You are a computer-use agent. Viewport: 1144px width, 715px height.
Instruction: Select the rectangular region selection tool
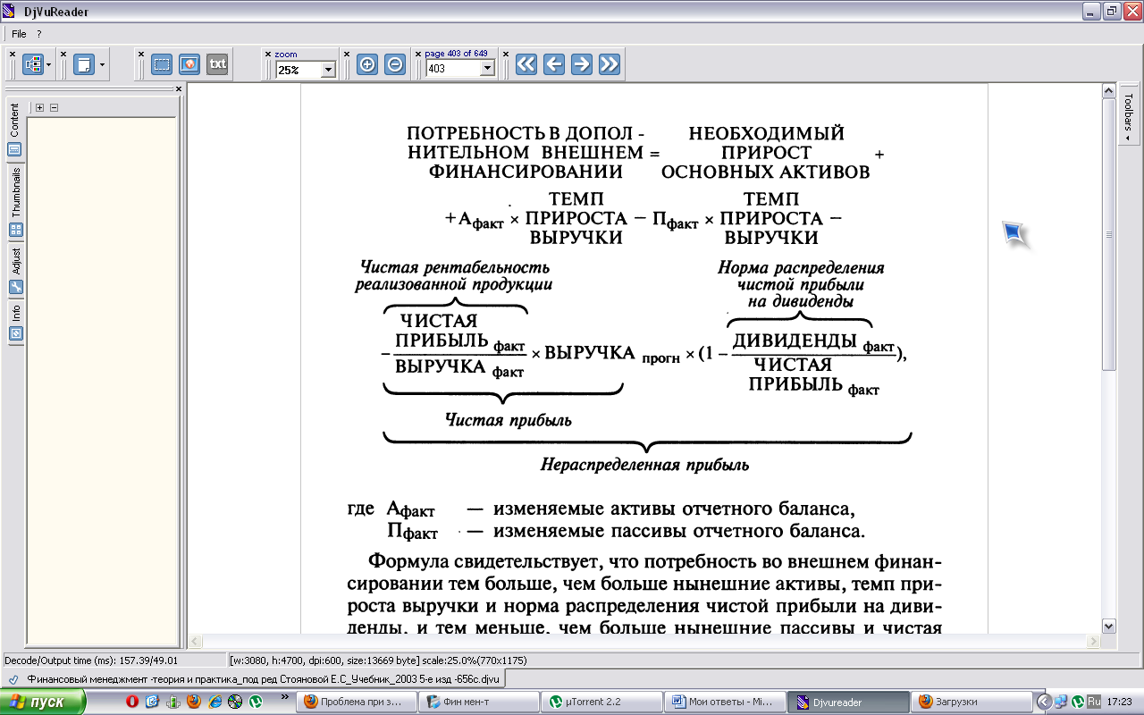[x=162, y=64]
